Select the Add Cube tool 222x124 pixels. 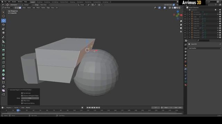(3, 46)
